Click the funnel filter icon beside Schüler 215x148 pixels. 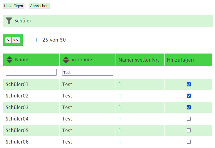coord(9,21)
